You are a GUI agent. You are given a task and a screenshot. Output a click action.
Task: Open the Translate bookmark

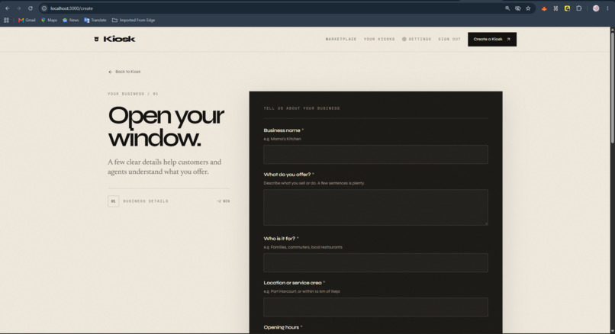(x=95, y=20)
